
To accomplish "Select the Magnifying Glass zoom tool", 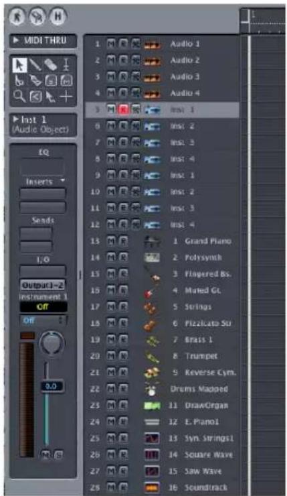I will pyautogui.click(x=19, y=96).
